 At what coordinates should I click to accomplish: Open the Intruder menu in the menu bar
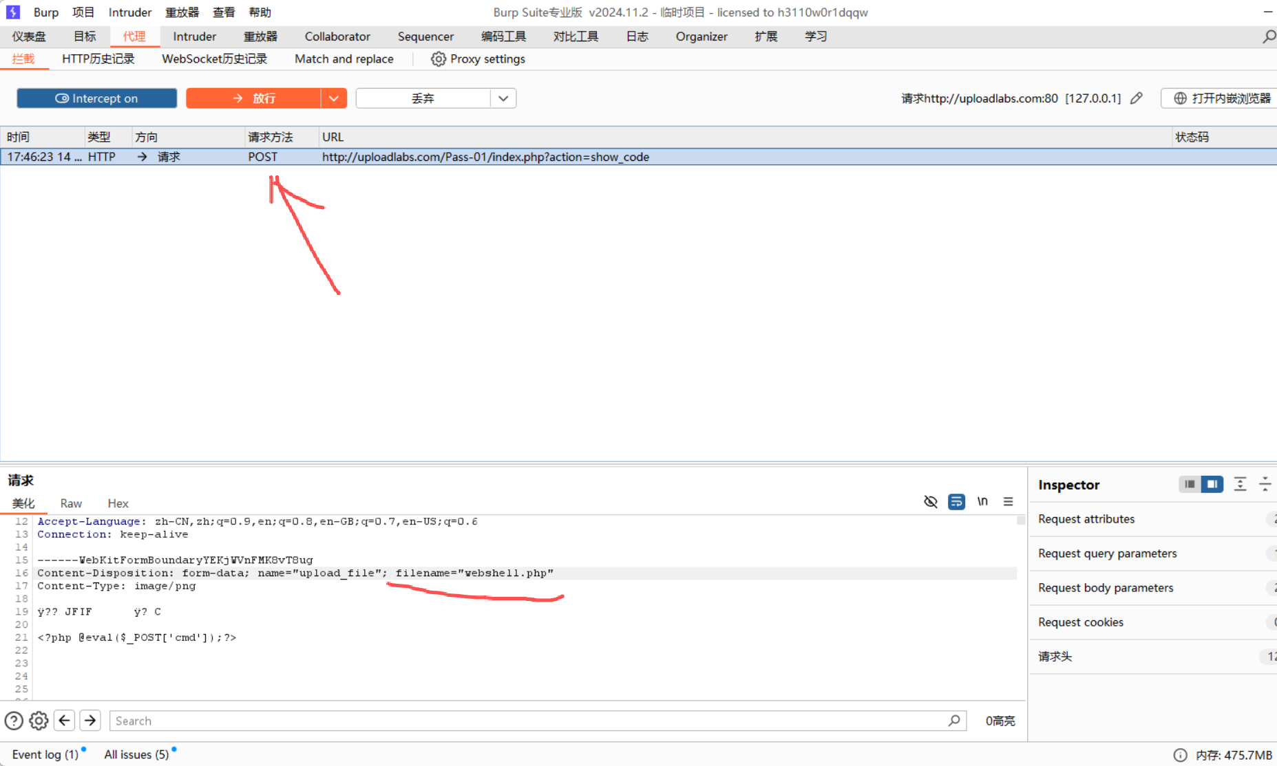pyautogui.click(x=130, y=12)
